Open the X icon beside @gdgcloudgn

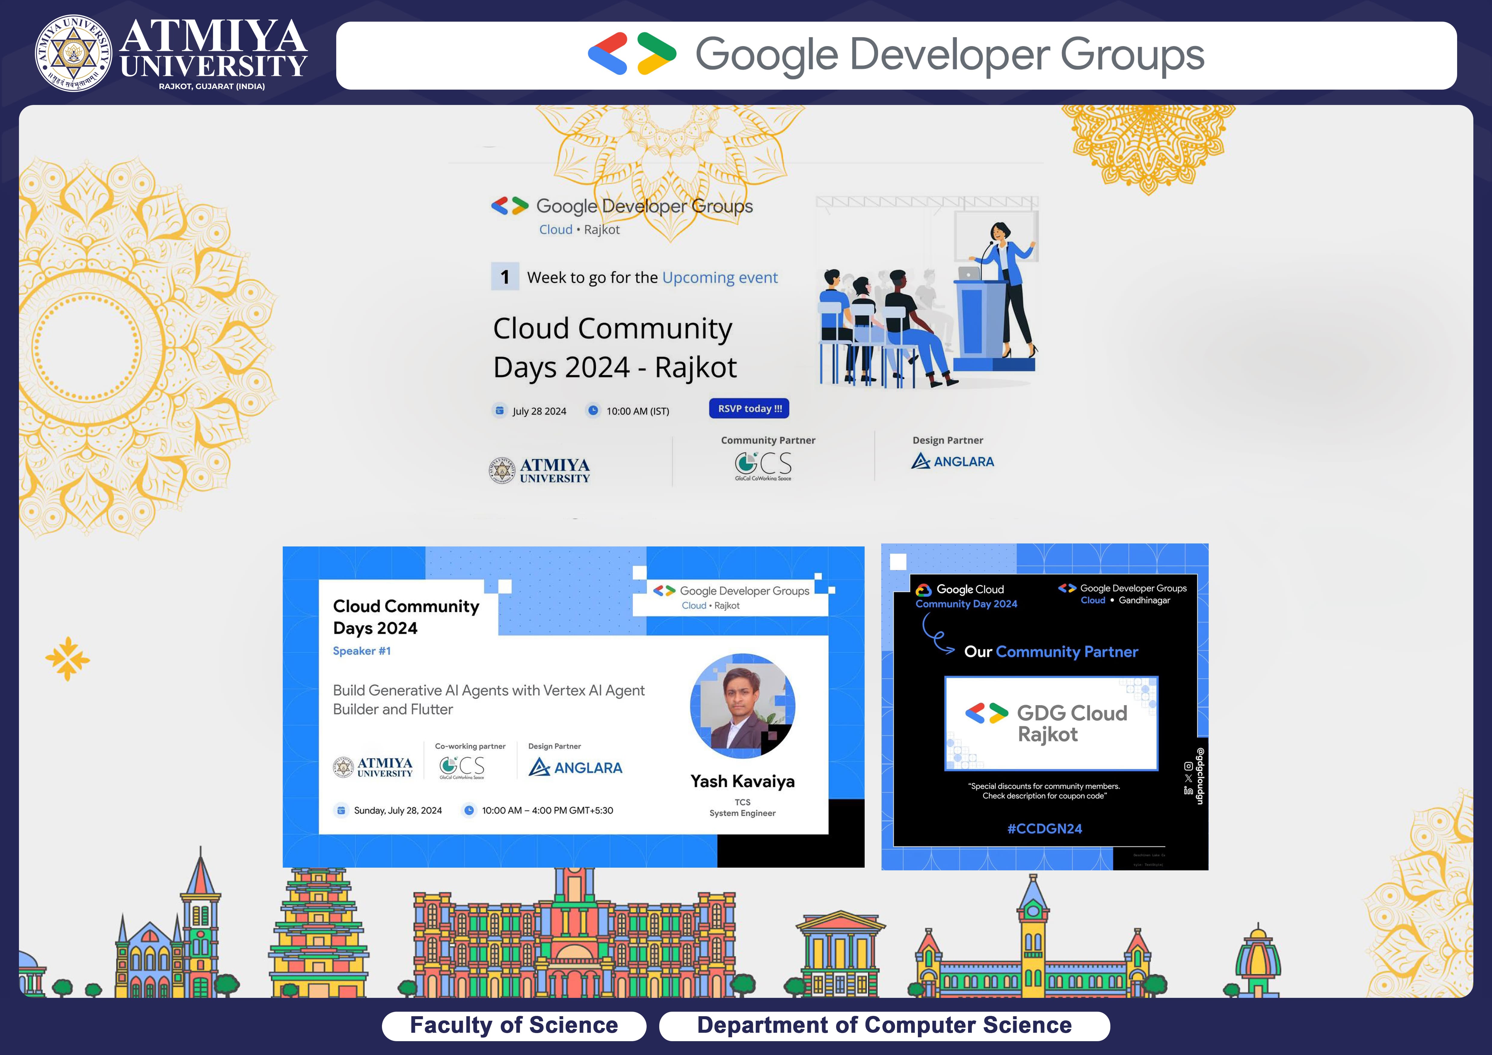tap(1189, 778)
